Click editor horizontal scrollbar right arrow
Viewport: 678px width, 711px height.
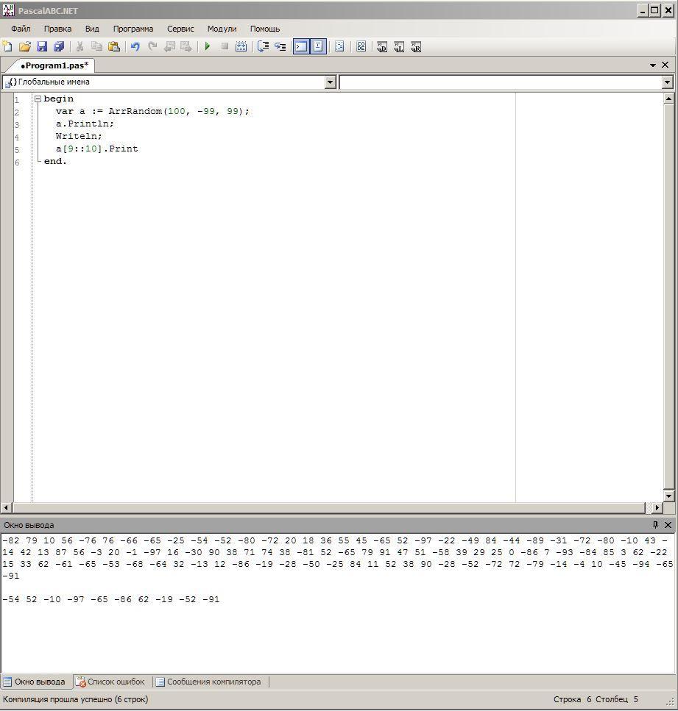click(x=657, y=507)
